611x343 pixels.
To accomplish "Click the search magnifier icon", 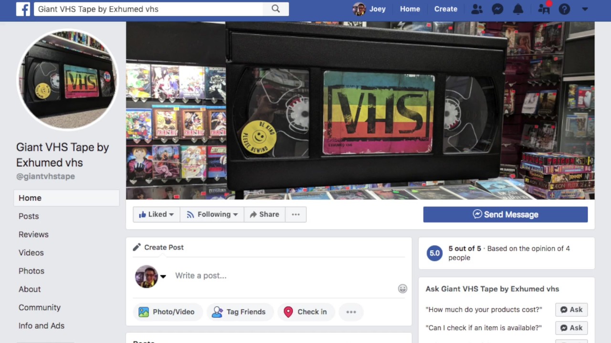I will tap(275, 9).
